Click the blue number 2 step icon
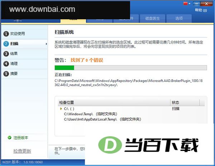 [x=6, y=44]
